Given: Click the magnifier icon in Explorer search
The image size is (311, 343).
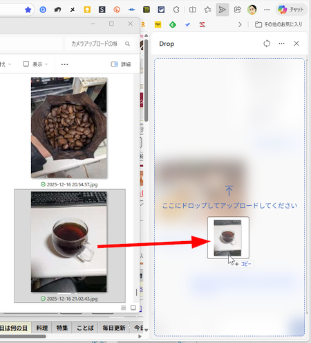Looking at the screenshot, I should coord(127,44).
